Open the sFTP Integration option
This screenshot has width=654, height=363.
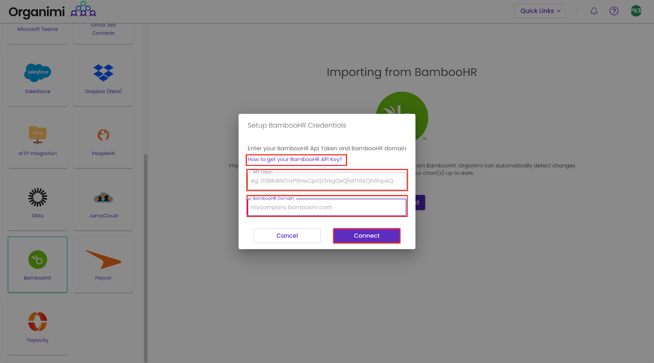tap(38, 140)
